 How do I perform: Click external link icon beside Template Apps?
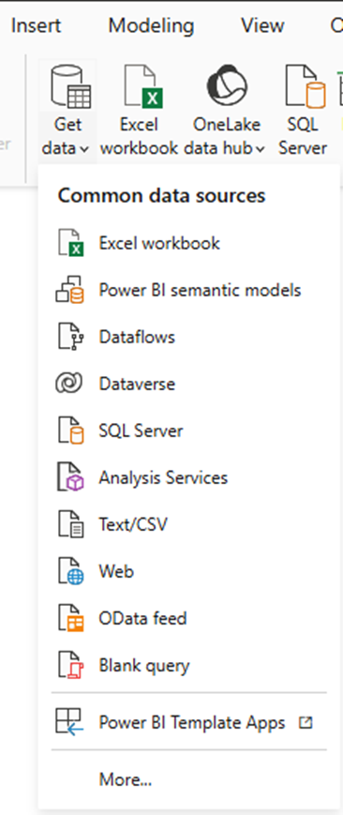tap(306, 722)
